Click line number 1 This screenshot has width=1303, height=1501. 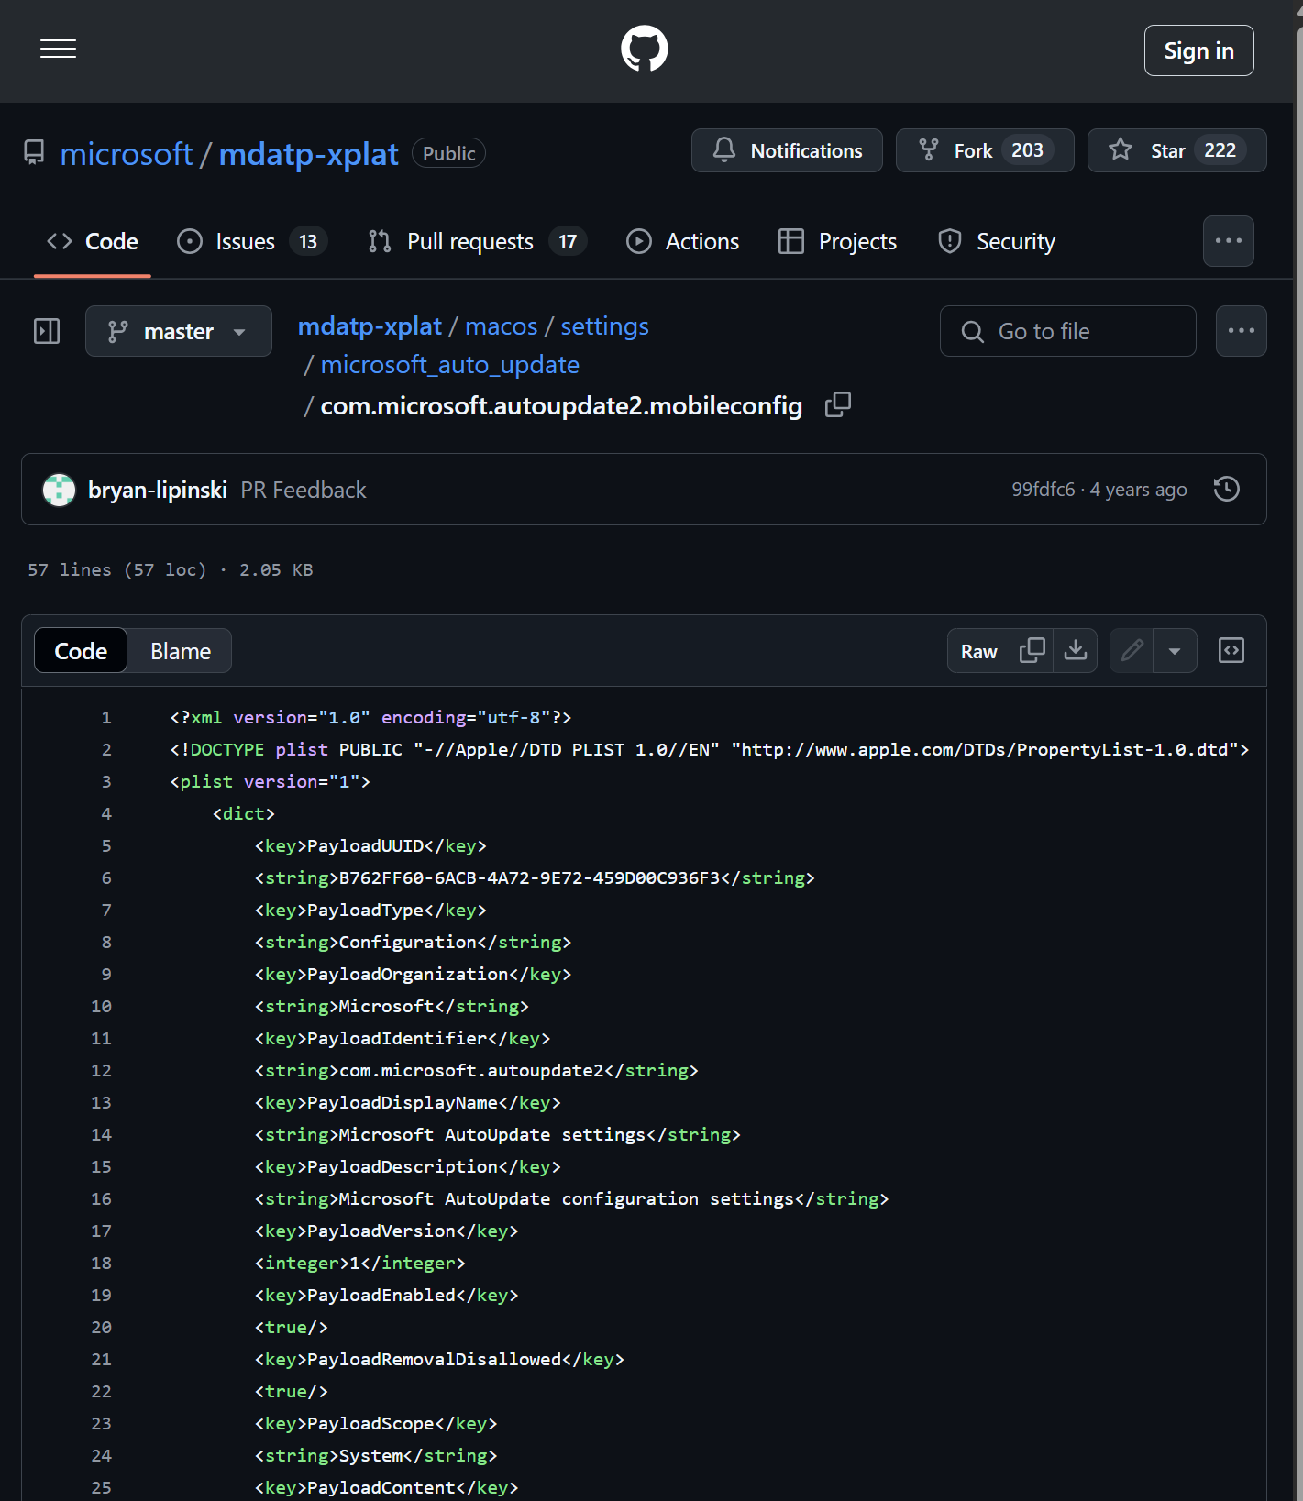click(x=106, y=718)
